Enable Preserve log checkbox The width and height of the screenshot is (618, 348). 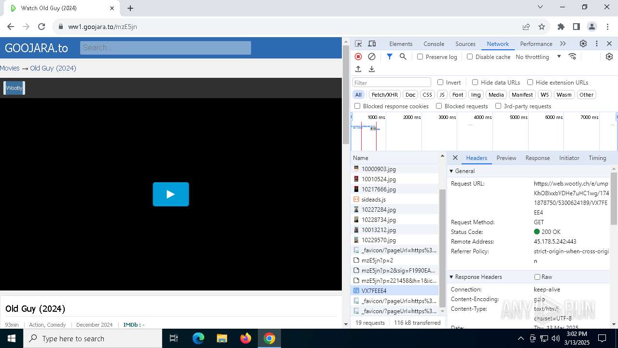420,57
